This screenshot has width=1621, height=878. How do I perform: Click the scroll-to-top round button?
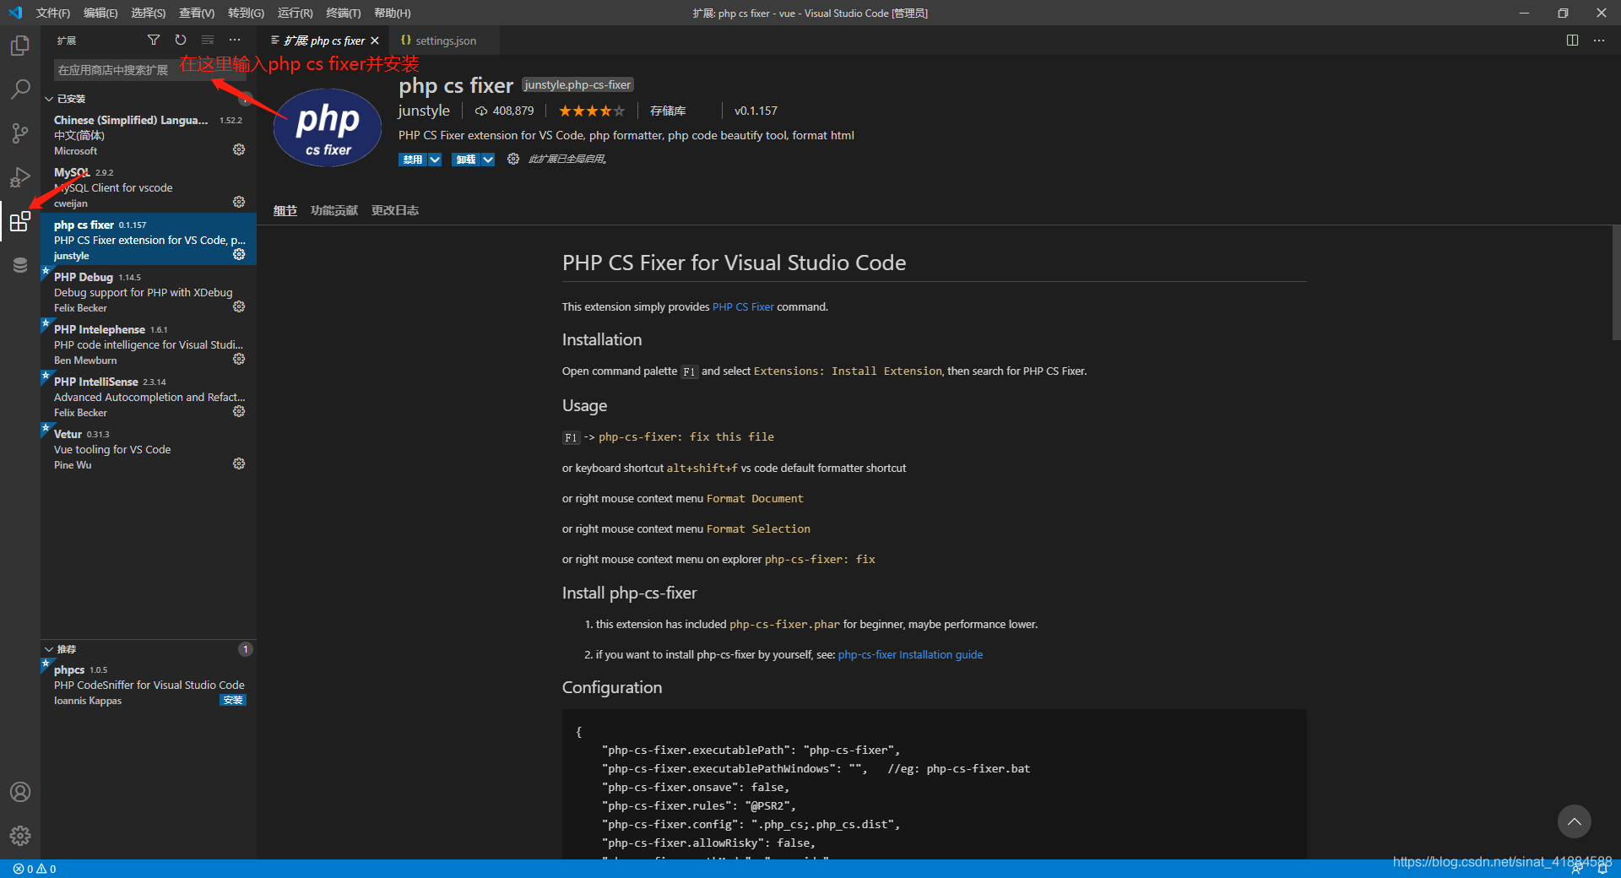point(1575,821)
